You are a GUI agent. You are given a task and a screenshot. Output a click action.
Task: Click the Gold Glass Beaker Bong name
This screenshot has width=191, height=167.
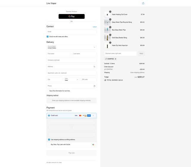pyautogui.click(x=119, y=38)
